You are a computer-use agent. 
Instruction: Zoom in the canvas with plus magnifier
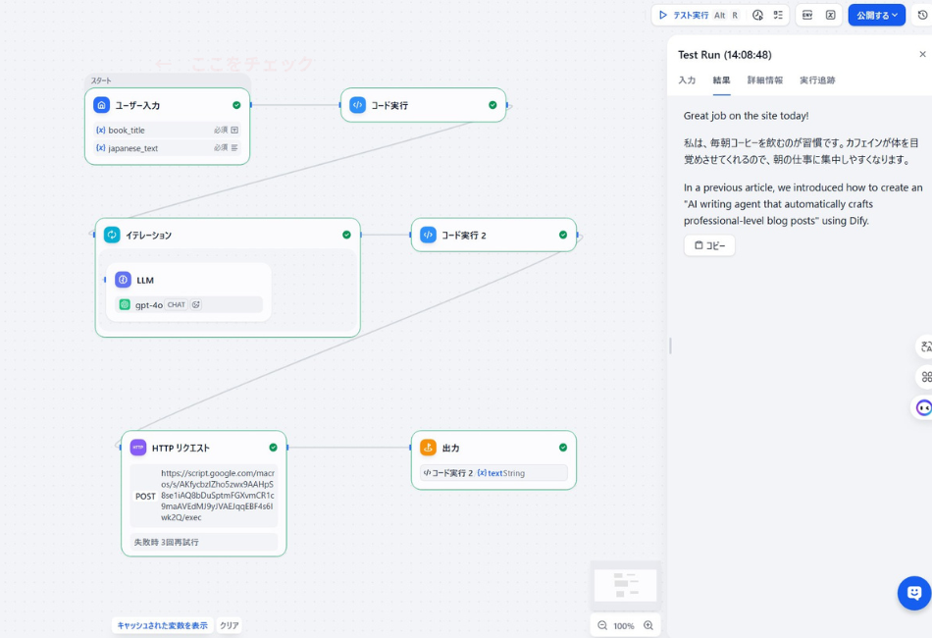[x=648, y=625]
